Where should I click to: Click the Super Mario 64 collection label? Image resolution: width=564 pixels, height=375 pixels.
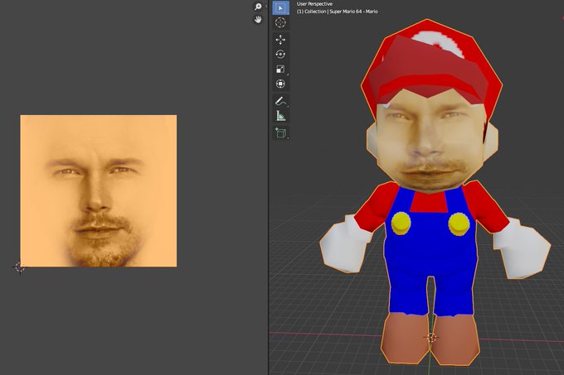345,12
